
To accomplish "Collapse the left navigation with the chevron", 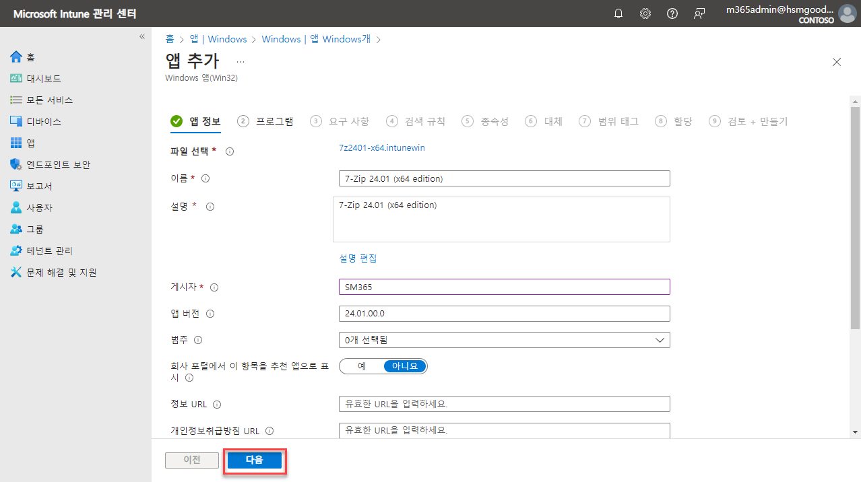I will 141,37.
